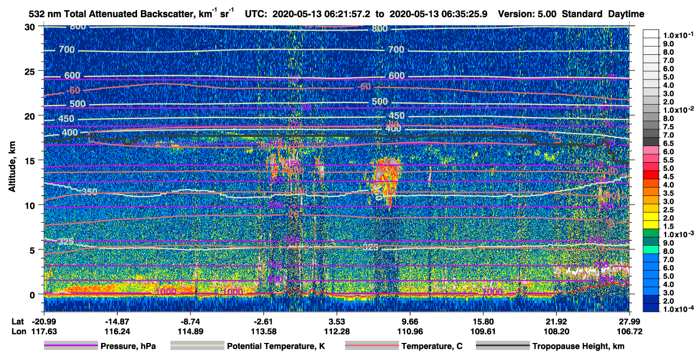
Task: Click longitude value '112.28'
Action: pos(337,331)
